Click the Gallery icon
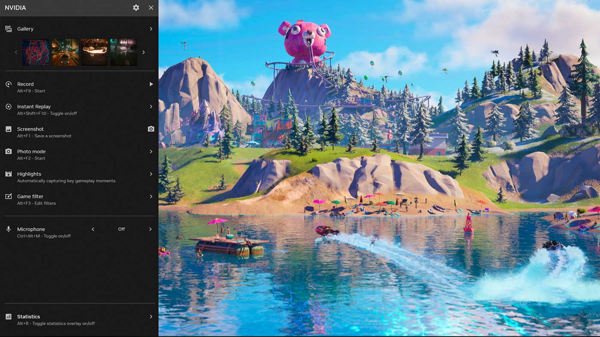The width and height of the screenshot is (600, 337). [x=8, y=29]
